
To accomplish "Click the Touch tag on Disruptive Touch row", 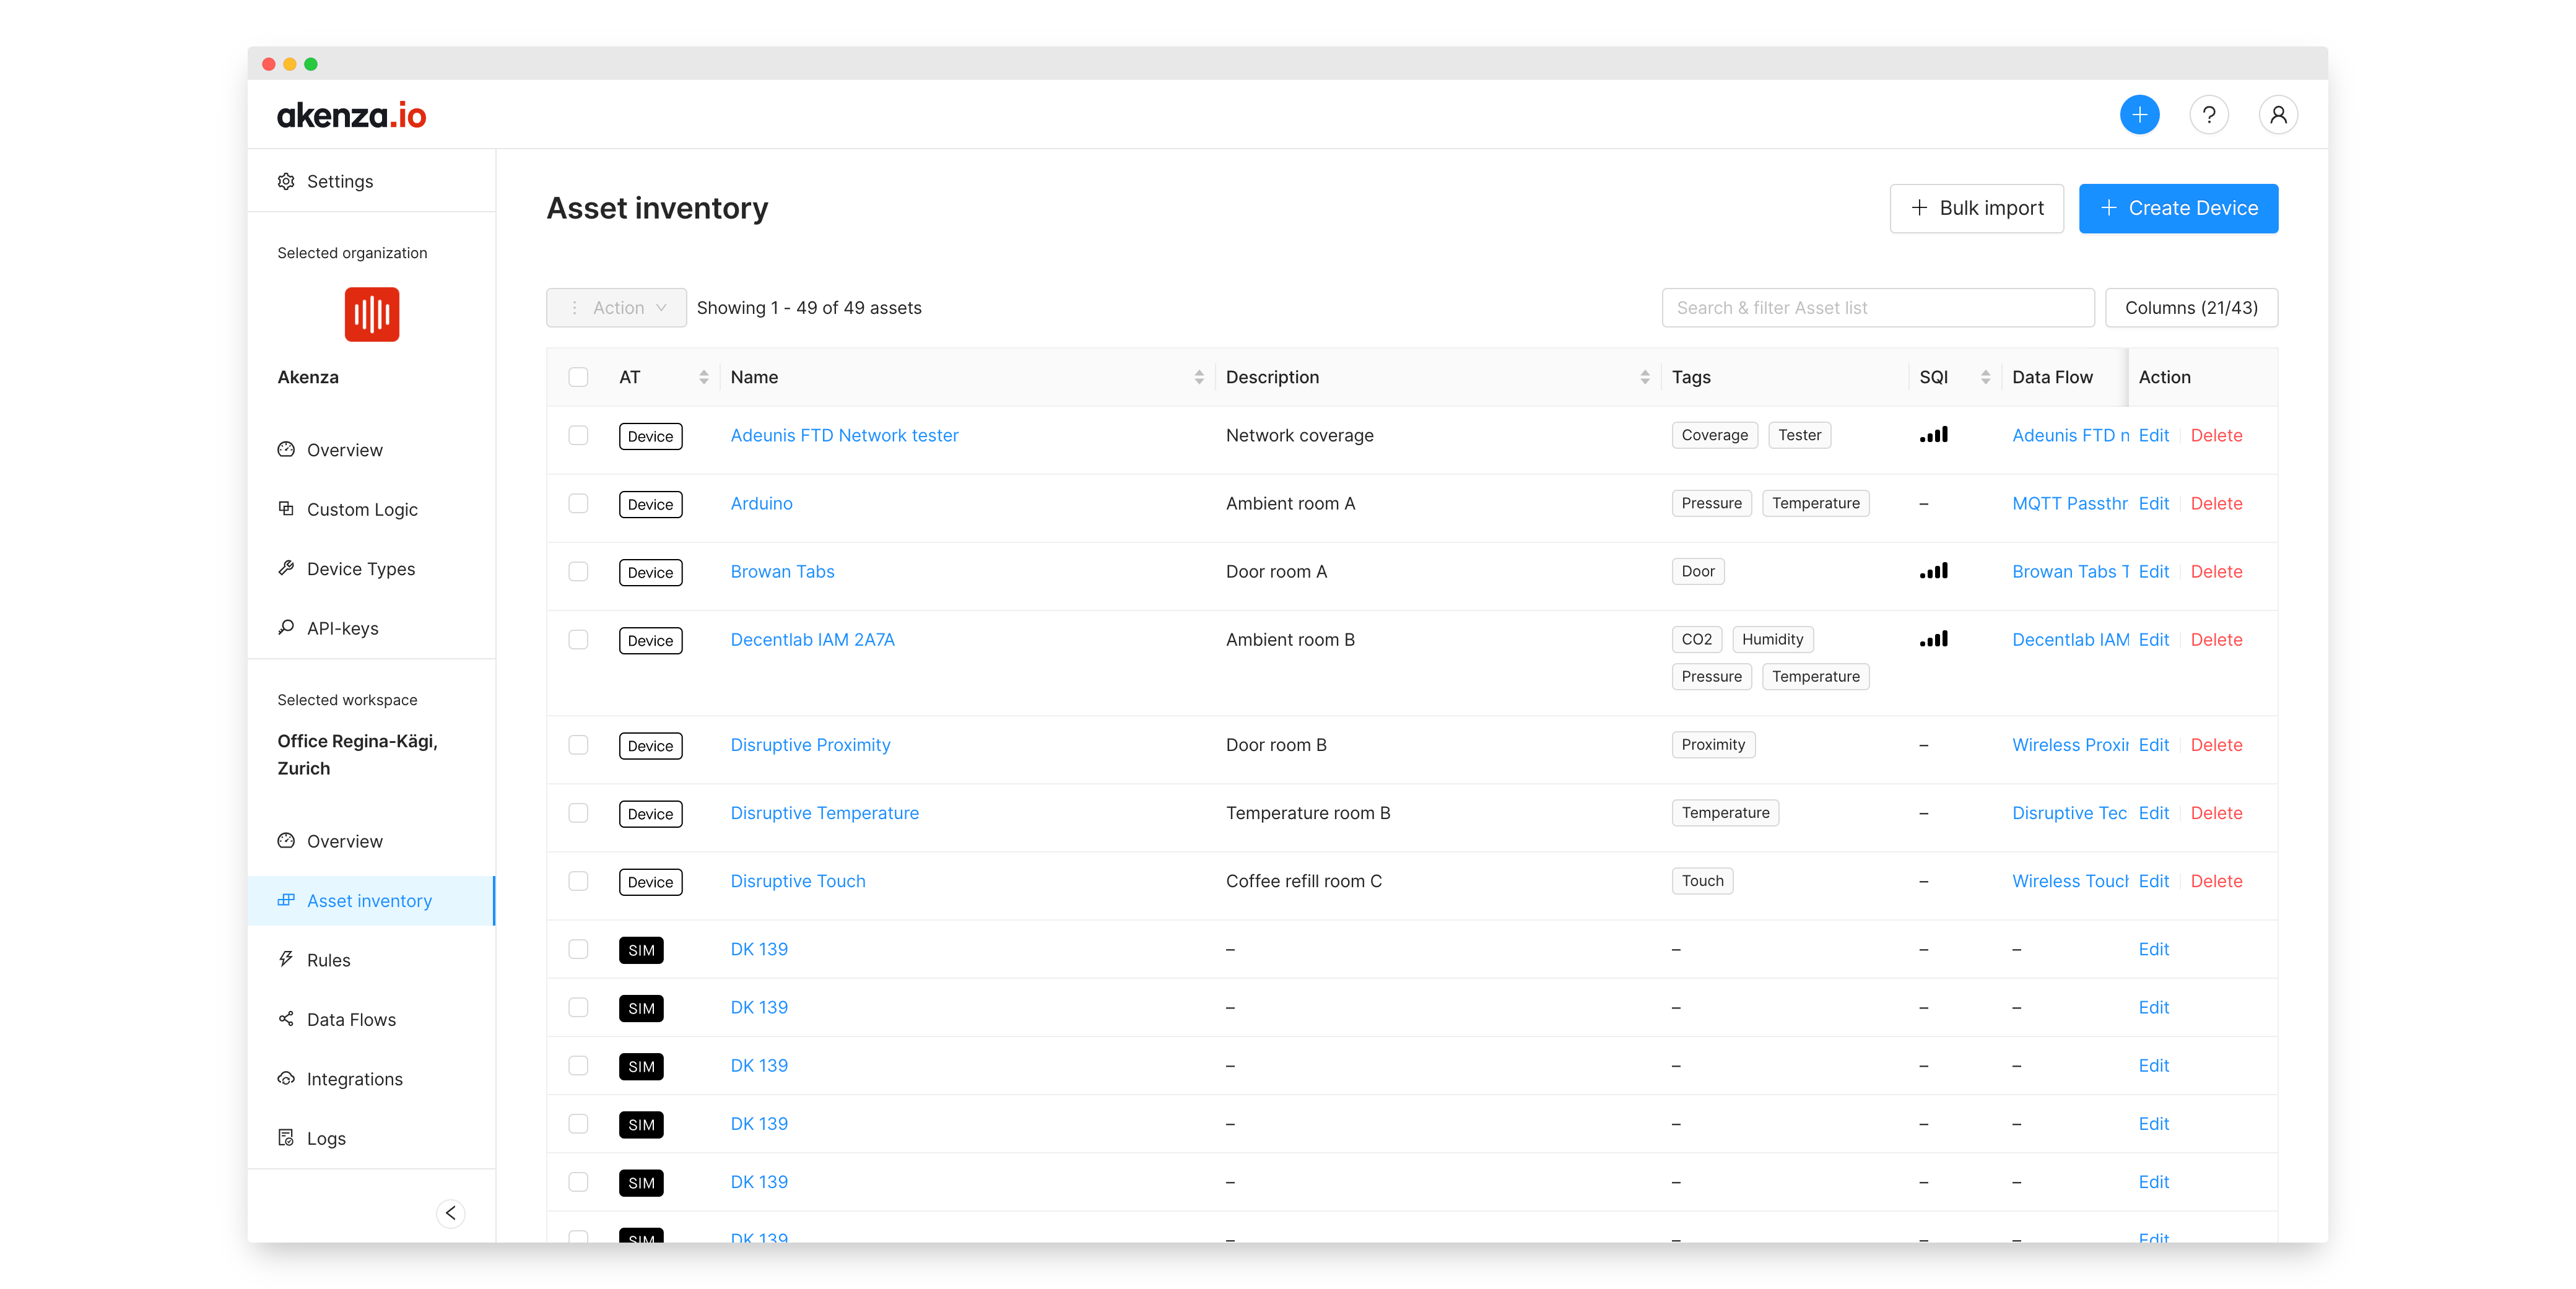I will tap(1702, 881).
